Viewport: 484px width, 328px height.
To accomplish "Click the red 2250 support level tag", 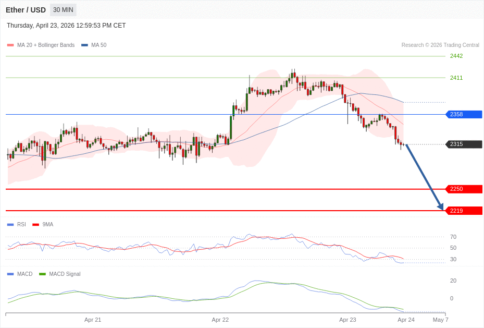I will pos(464,189).
